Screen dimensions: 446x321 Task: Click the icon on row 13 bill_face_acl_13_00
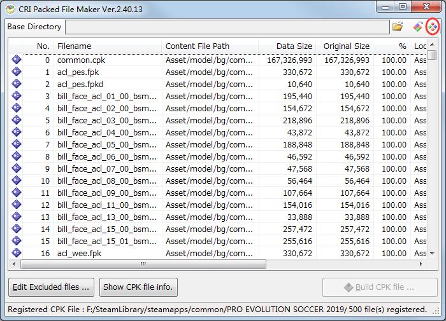17,217
